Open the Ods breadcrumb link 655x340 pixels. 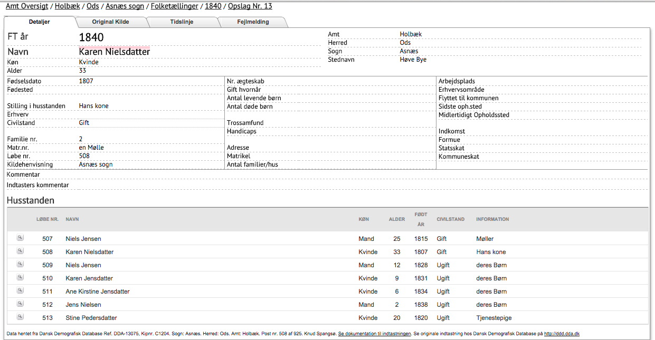[x=93, y=6]
